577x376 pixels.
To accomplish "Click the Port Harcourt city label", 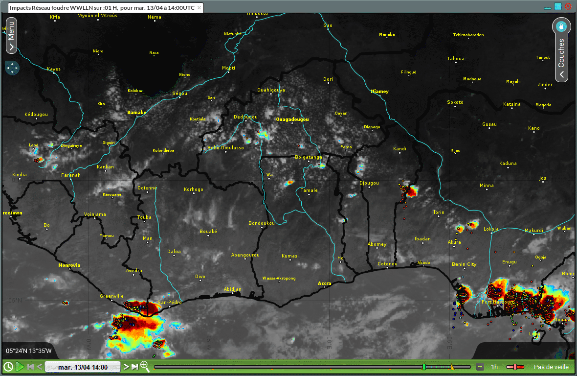I will click(x=498, y=302).
